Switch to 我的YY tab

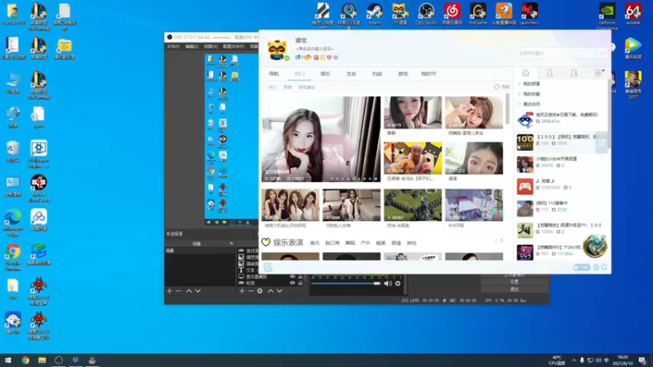coord(429,73)
